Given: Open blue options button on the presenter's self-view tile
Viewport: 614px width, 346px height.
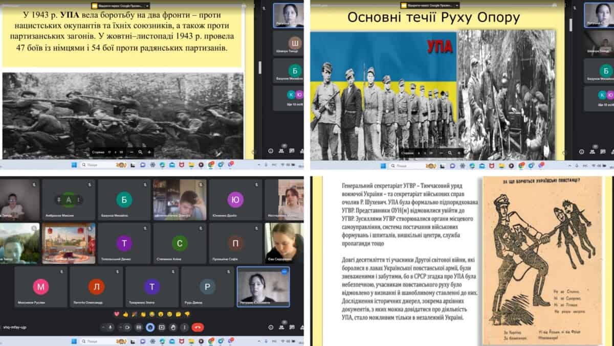Looking at the screenshot, I should [x=284, y=272].
